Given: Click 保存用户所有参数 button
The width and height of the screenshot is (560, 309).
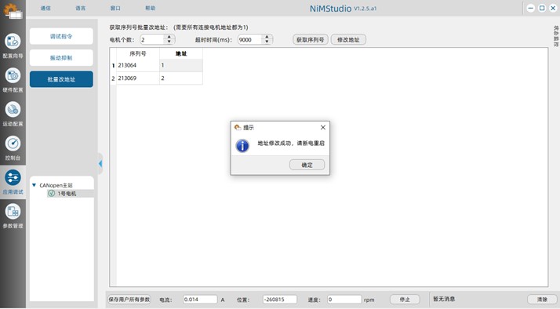Looking at the screenshot, I should 129,300.
